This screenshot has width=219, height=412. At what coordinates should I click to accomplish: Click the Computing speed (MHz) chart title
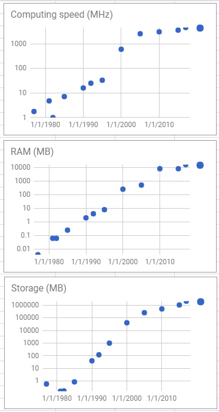[x=61, y=15]
